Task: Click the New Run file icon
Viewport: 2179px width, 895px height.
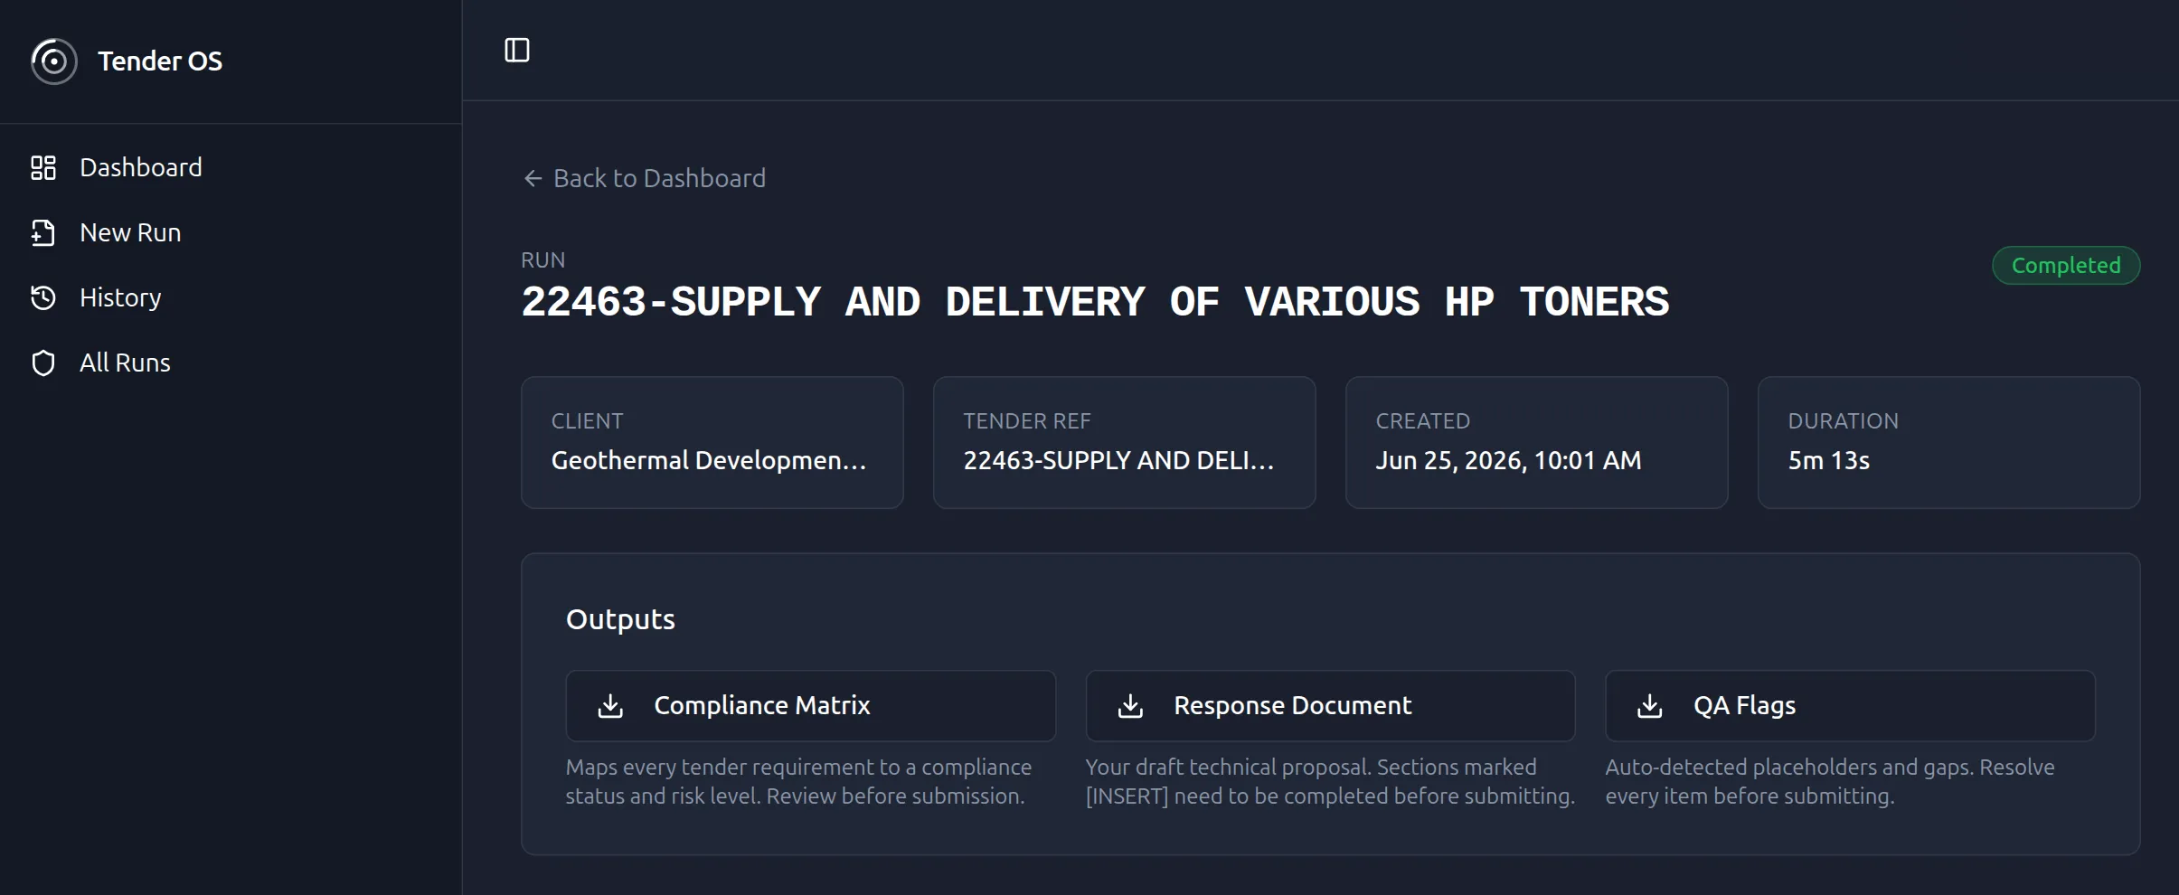Action: pyautogui.click(x=43, y=233)
